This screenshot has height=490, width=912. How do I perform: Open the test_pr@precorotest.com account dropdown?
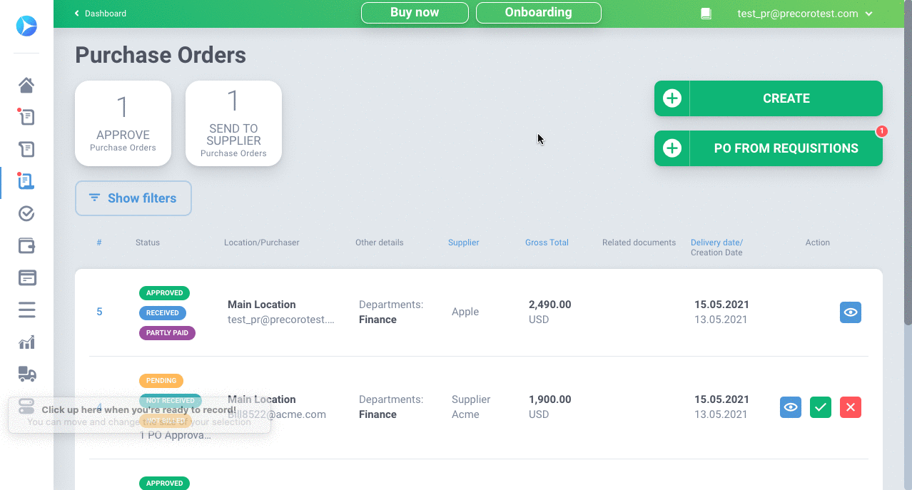(805, 14)
